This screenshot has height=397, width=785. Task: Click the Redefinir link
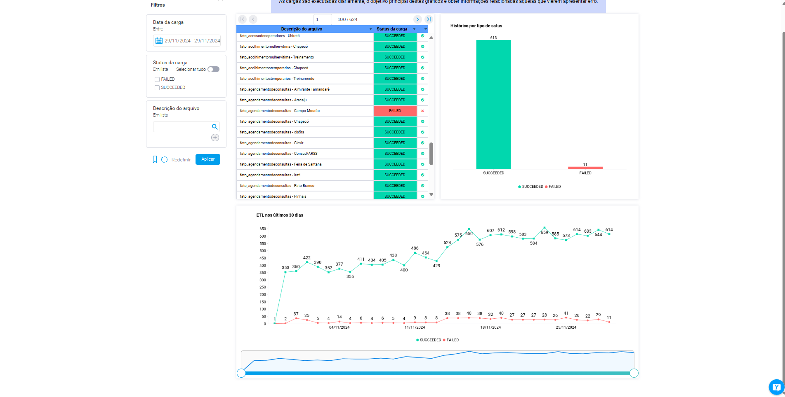pyautogui.click(x=181, y=160)
